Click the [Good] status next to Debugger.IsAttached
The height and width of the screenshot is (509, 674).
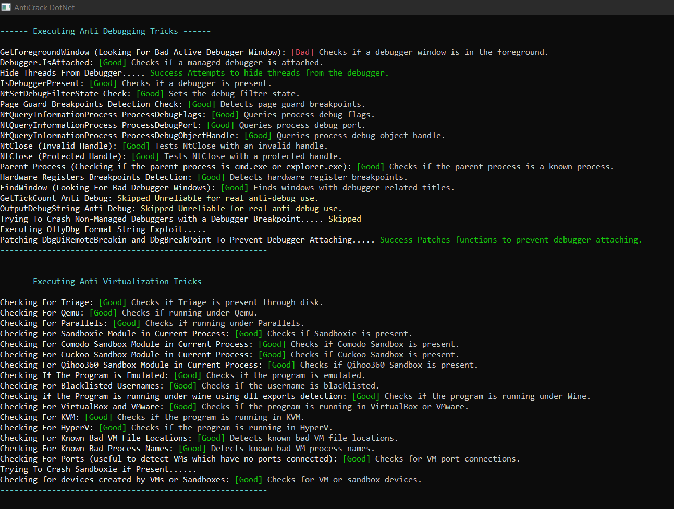113,63
